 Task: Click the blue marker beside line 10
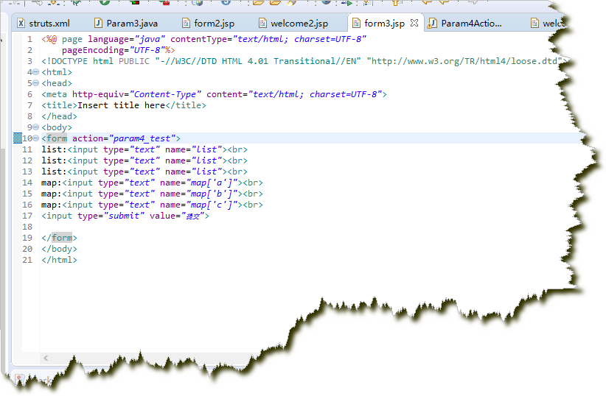coord(18,138)
